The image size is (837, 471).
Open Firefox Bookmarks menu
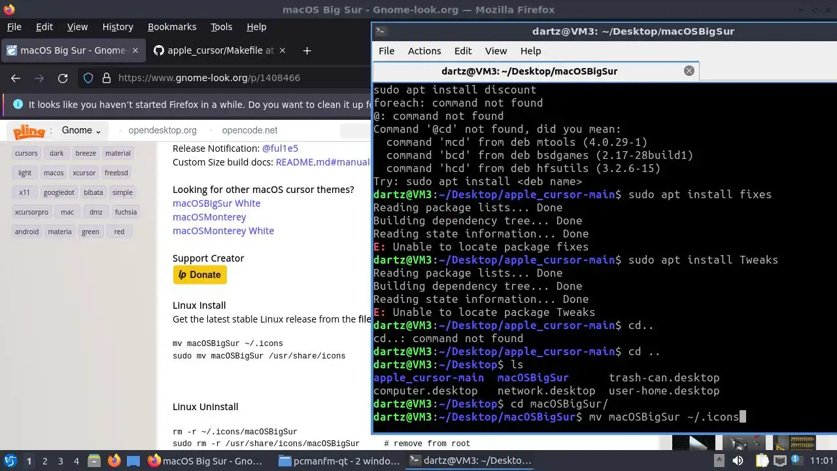point(172,27)
